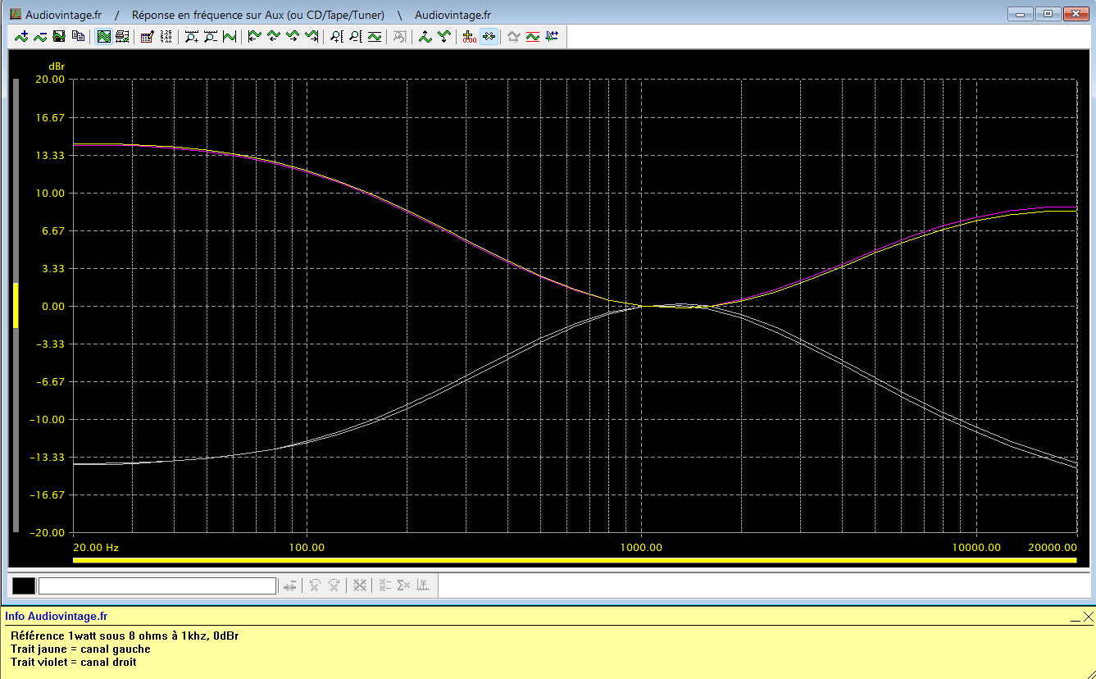Click the curve icon with left arrow

coord(274,36)
